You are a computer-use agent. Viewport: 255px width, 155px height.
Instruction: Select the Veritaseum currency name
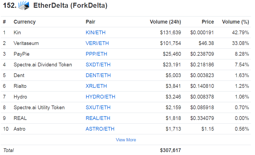point(26,43)
